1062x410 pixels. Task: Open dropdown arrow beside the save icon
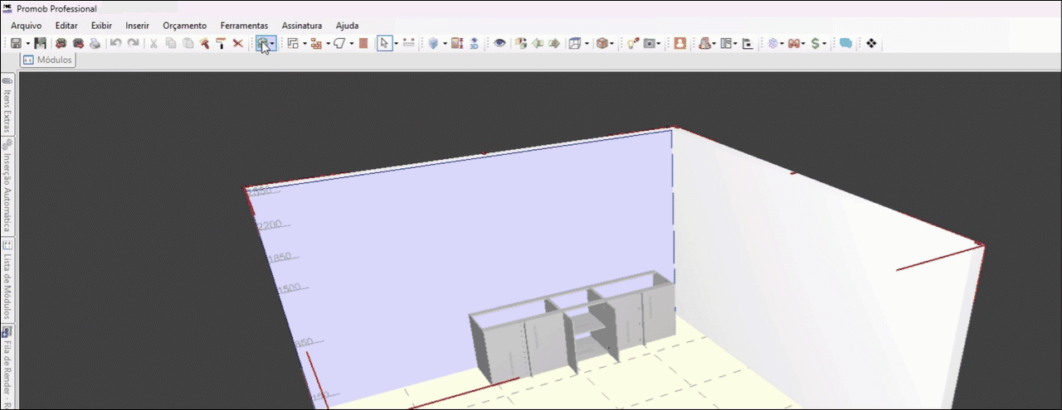pyautogui.click(x=27, y=43)
